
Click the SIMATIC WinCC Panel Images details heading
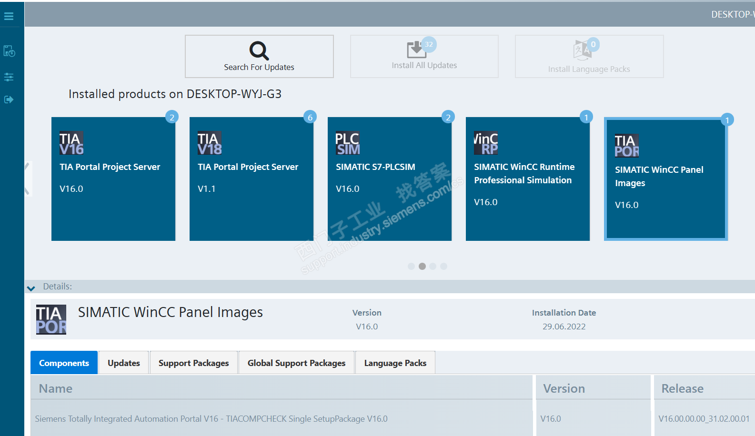(x=171, y=312)
